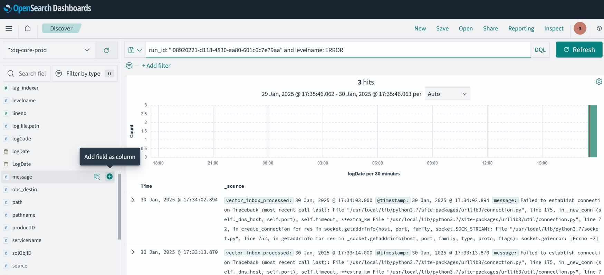Click the green histogram bar
The width and height of the screenshot is (604, 275).
pyautogui.click(x=593, y=131)
